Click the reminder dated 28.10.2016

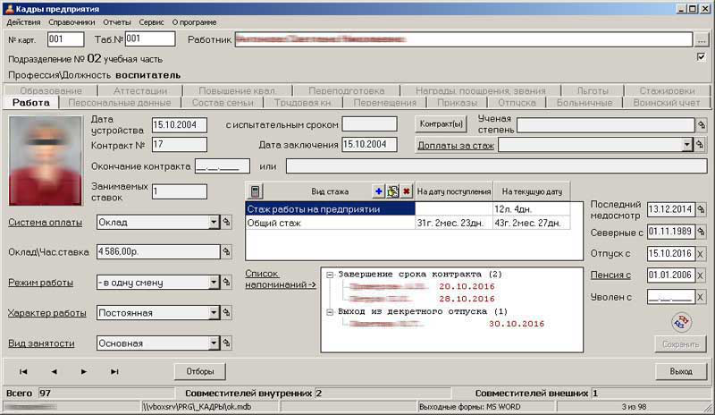tap(422, 299)
